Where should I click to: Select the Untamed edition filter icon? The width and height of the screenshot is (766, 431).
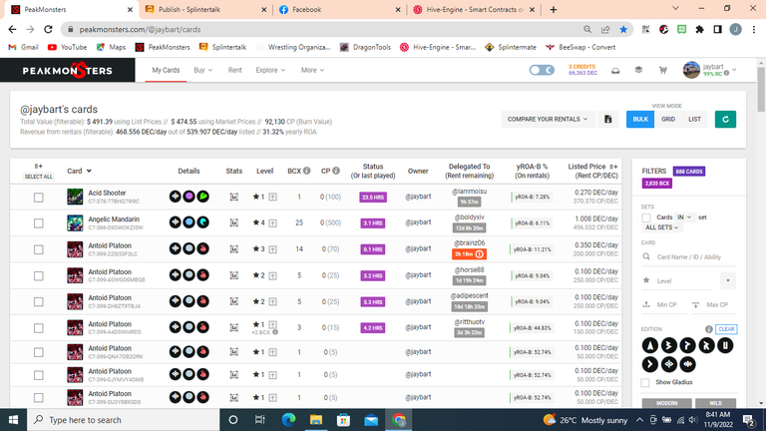coord(725,345)
